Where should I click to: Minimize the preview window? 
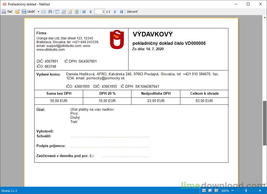tap(236, 4)
